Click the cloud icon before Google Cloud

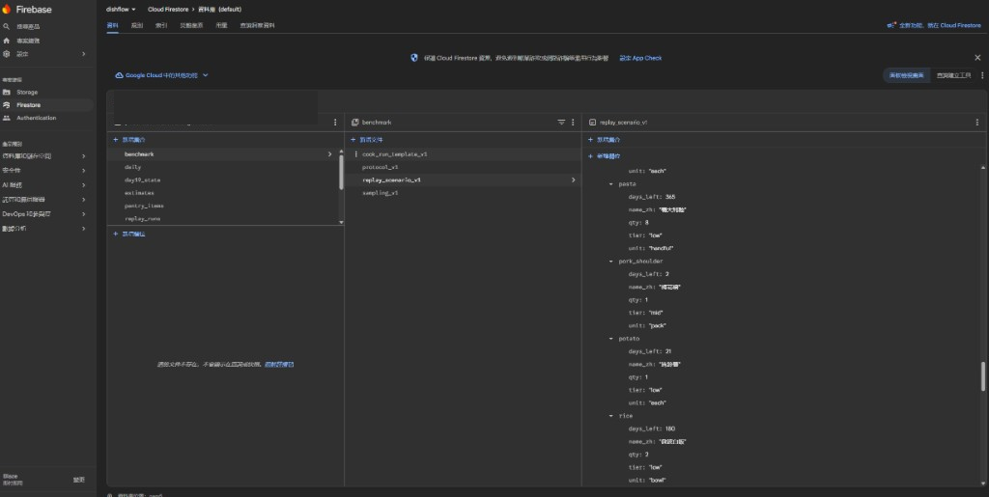click(x=119, y=75)
